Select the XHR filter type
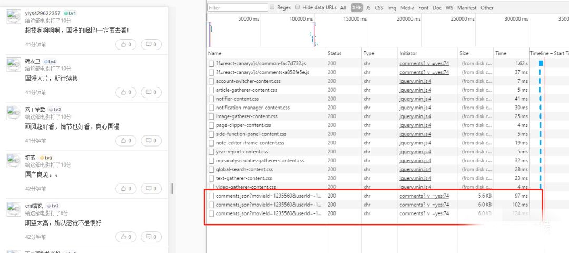This screenshot has width=569, height=253. point(357,8)
